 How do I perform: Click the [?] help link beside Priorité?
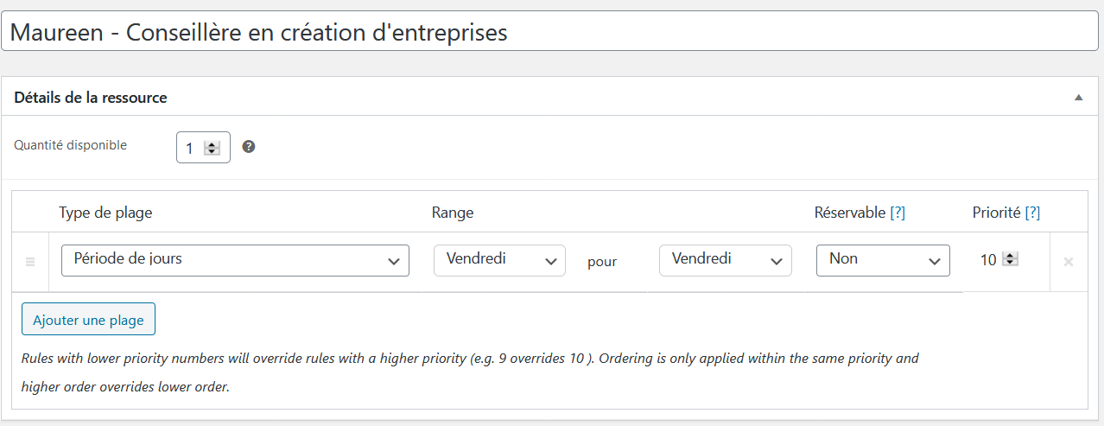point(1032,213)
